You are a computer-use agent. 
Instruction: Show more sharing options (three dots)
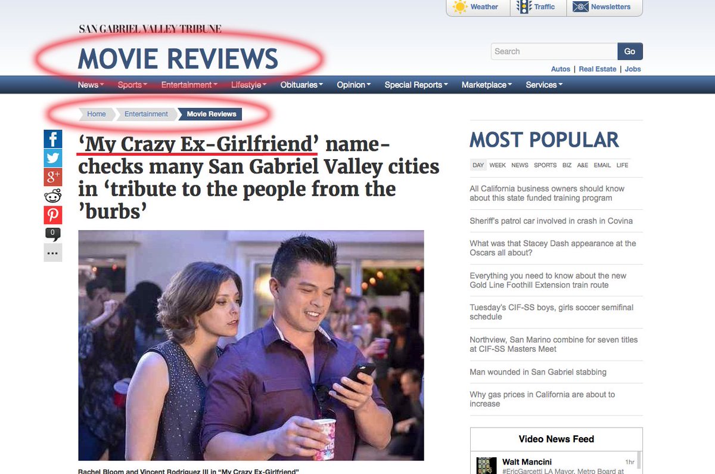click(x=53, y=253)
